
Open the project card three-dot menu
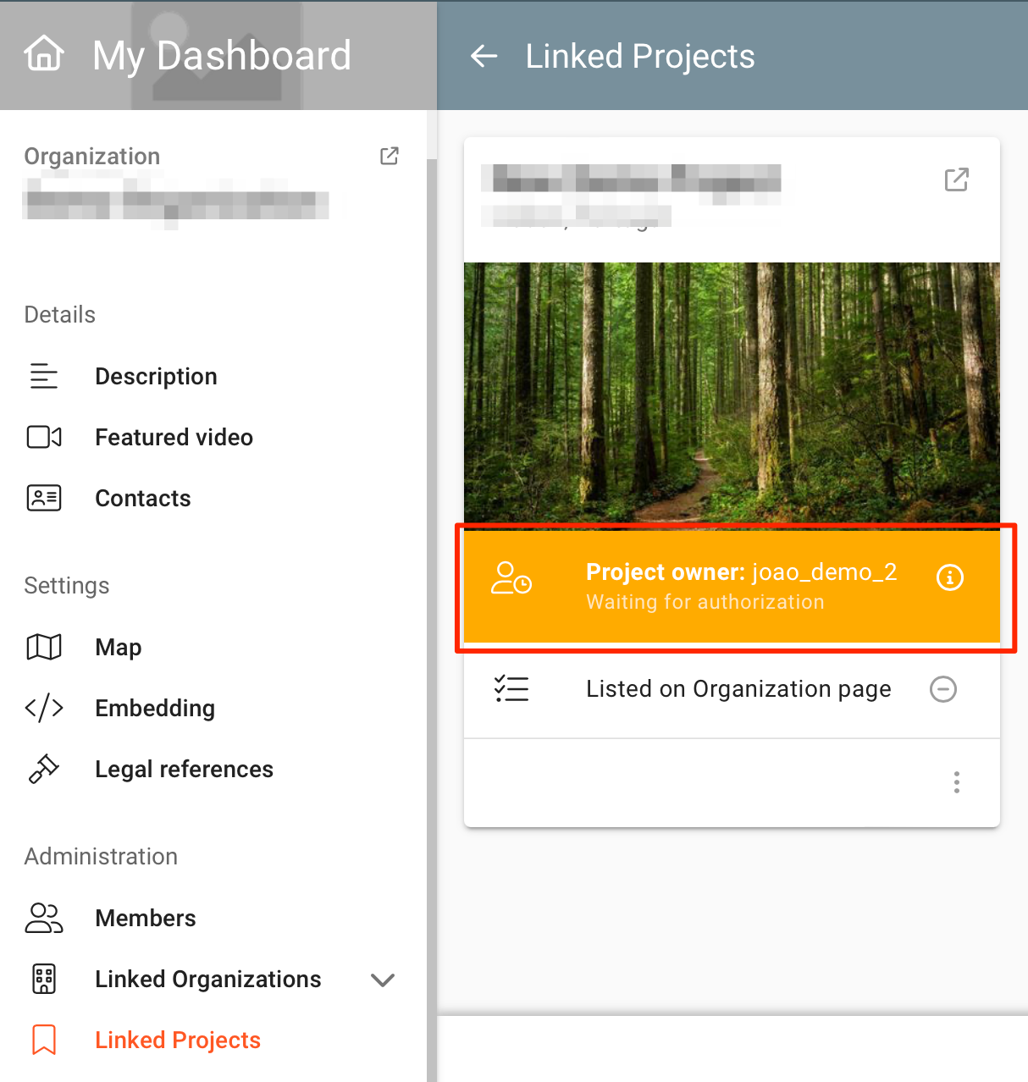click(x=956, y=782)
